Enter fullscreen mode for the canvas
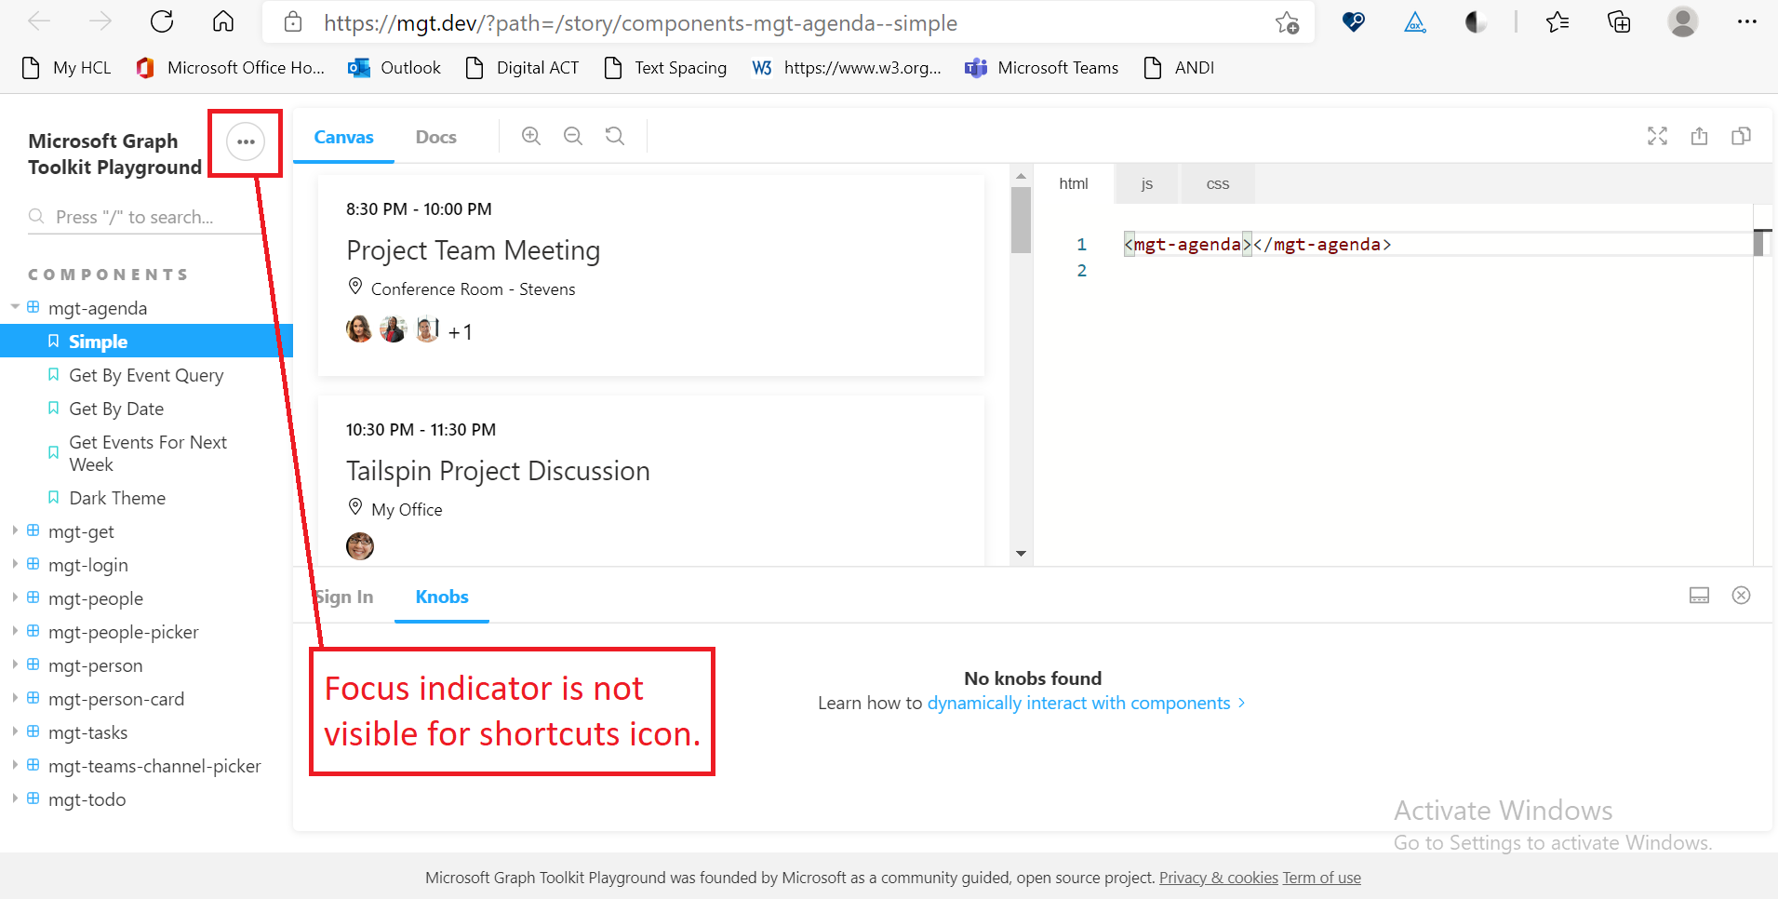 pos(1657,136)
